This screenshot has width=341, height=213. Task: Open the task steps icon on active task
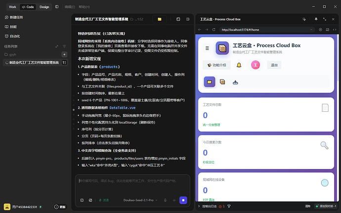(64, 62)
